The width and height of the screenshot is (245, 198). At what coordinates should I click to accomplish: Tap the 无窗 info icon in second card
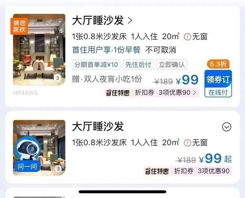pos(187,143)
